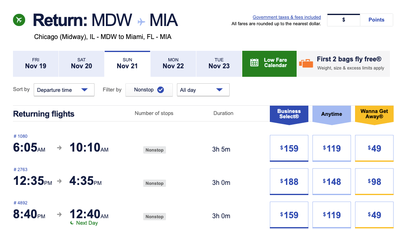This screenshot has width=394, height=230.
Task: Click the Anytime fare column header
Action: pos(332,114)
